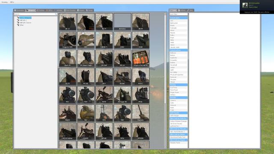Image resolution: width=274 pixels, height=154 pixels.
Task: Select the Thruster tool
Action: pyautogui.click(x=179, y=80)
